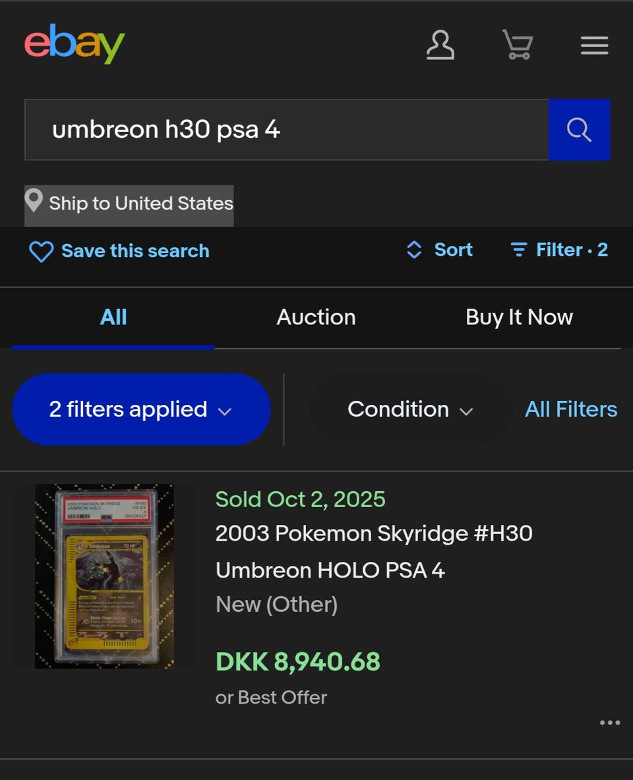Image resolution: width=633 pixels, height=780 pixels.
Task: Open the Filter · 2 panel
Action: coord(559,250)
